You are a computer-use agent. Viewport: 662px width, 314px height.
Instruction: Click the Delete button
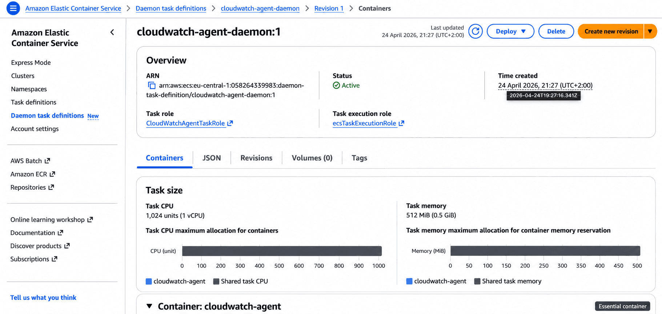tap(556, 31)
